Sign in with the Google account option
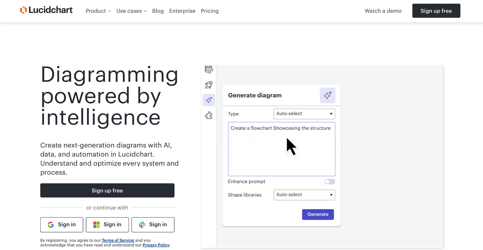Screen dimensions: 483x250 pos(62,225)
